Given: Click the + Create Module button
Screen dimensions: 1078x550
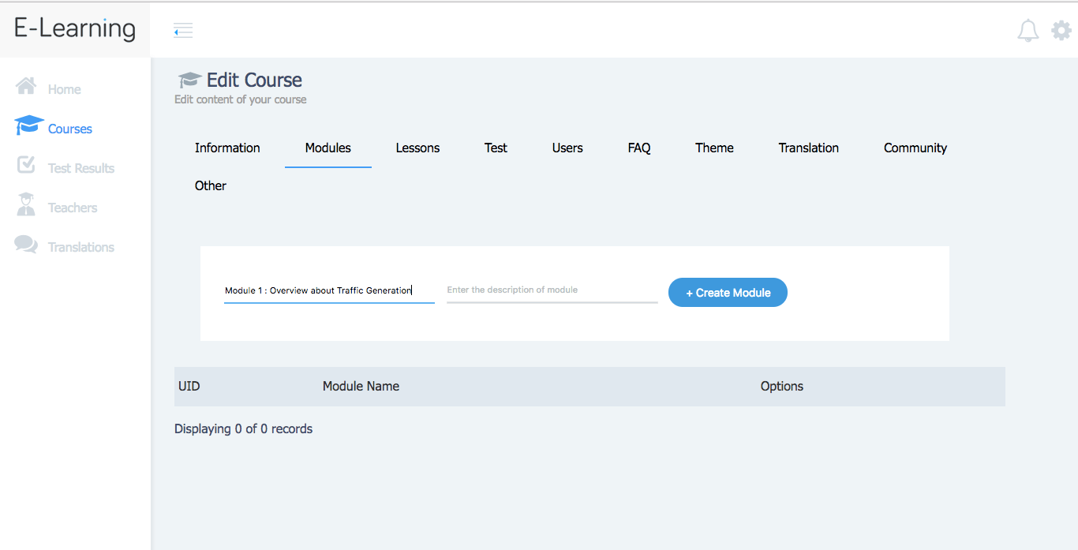Looking at the screenshot, I should pos(728,293).
